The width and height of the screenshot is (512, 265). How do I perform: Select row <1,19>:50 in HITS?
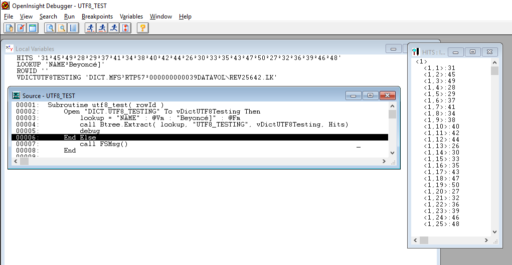coord(441,185)
